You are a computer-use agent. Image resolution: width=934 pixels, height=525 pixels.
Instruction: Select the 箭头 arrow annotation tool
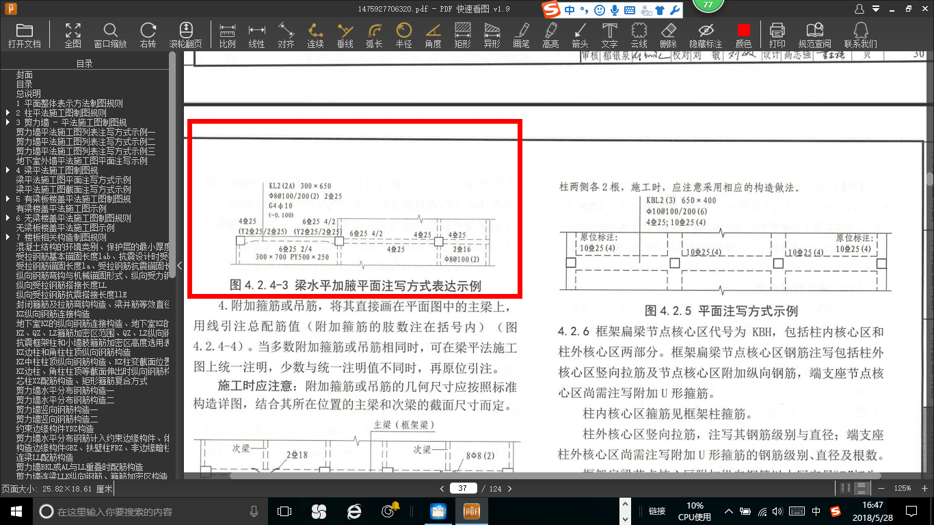[x=580, y=35]
